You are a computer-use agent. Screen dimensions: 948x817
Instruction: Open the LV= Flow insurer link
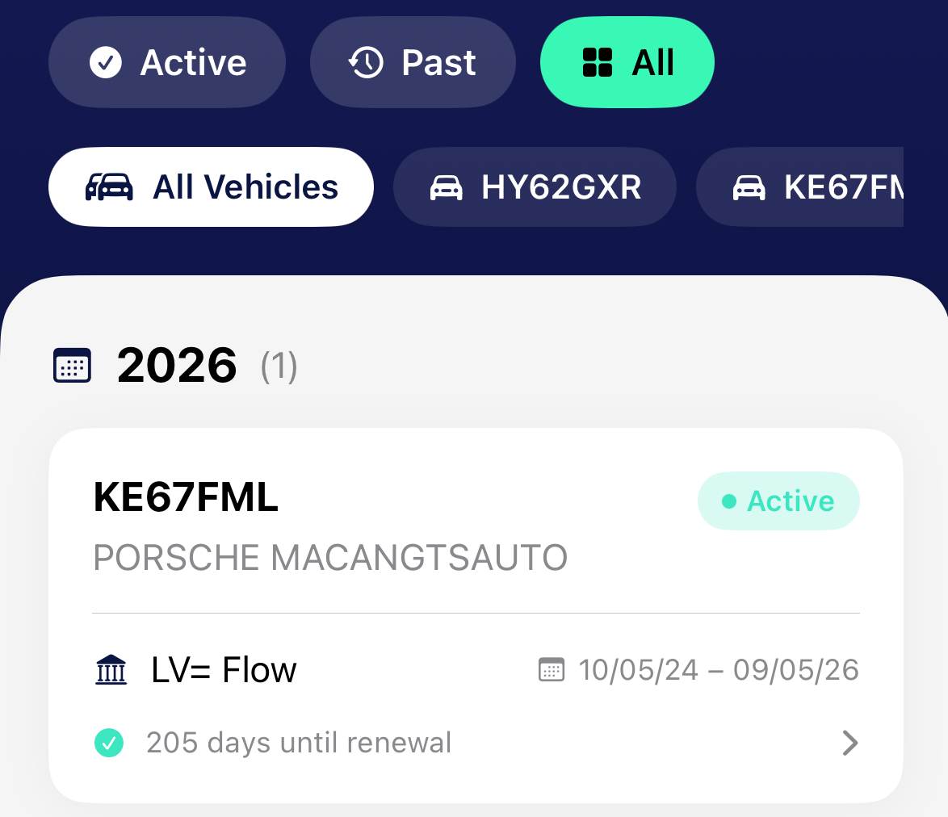(x=224, y=670)
